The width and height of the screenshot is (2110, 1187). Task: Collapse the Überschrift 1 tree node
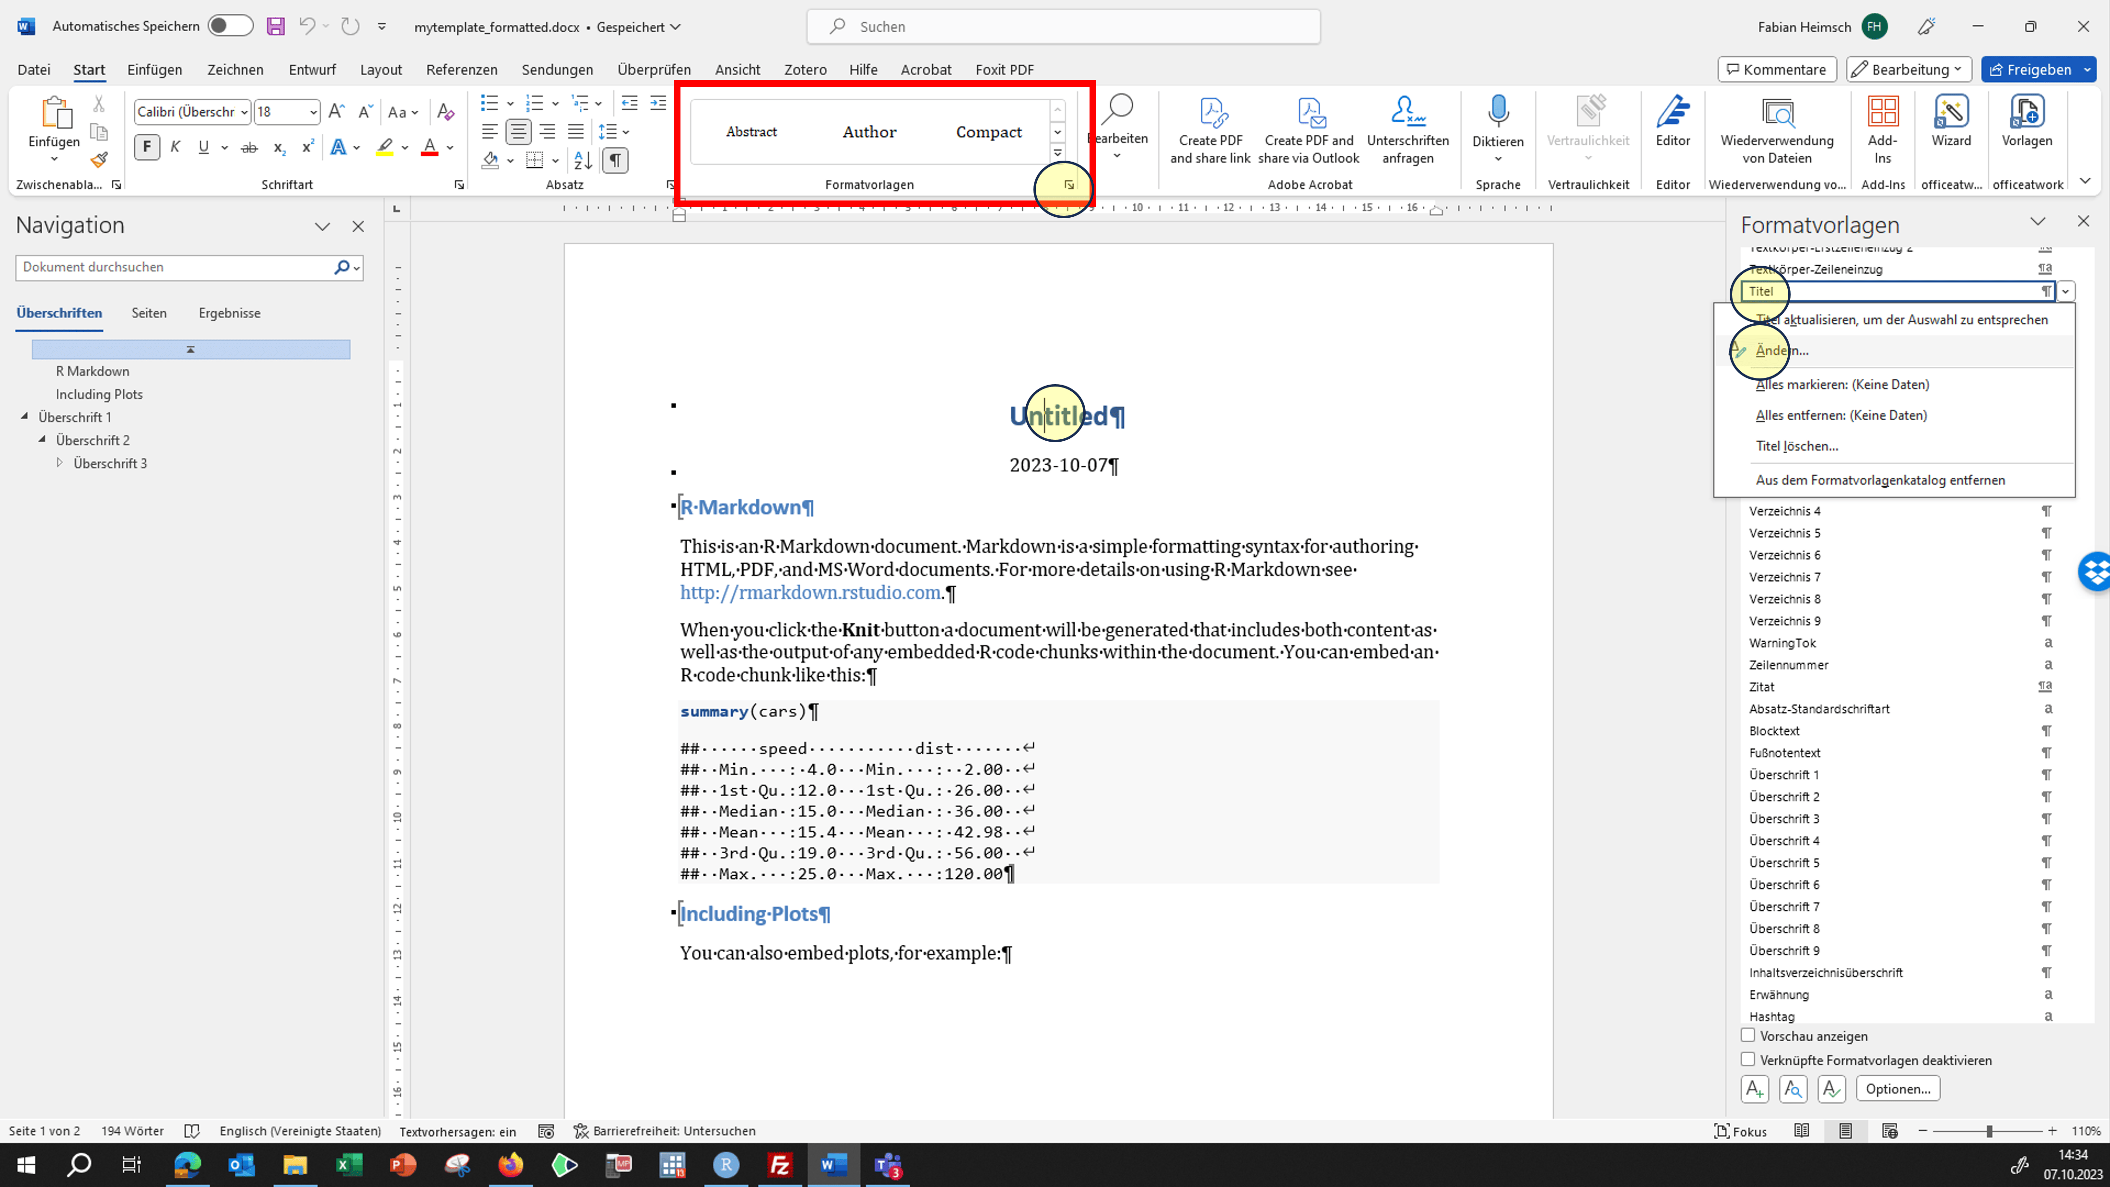point(24,416)
